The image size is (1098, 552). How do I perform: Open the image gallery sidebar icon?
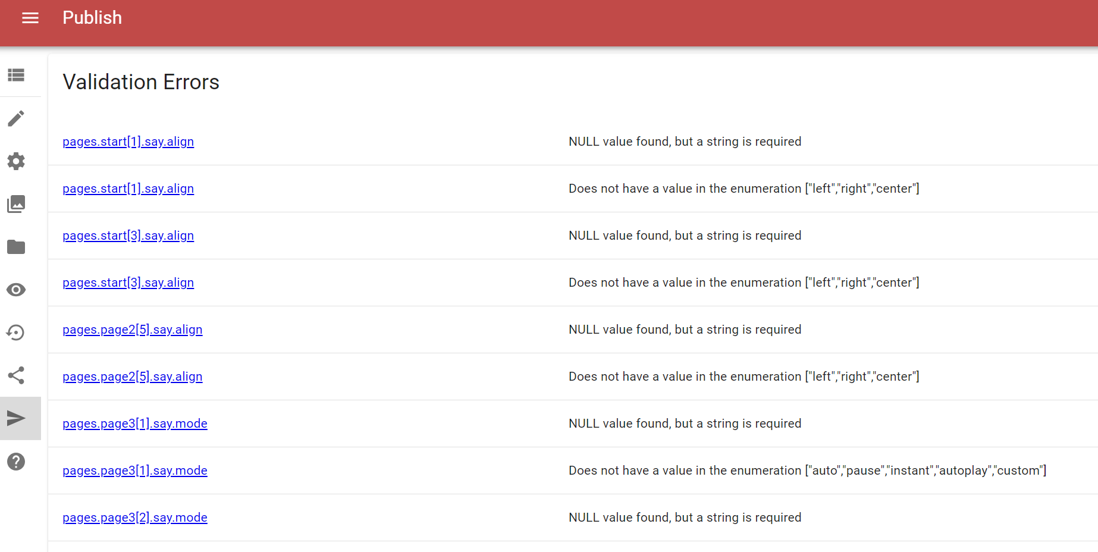pyautogui.click(x=16, y=204)
